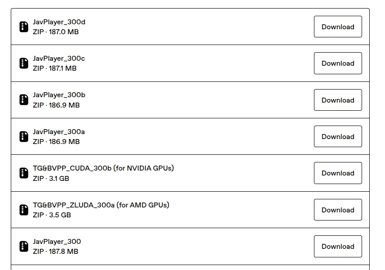Click the ZIP file icon beside JavPlayer_300c
The image size is (385, 270).
(x=24, y=63)
